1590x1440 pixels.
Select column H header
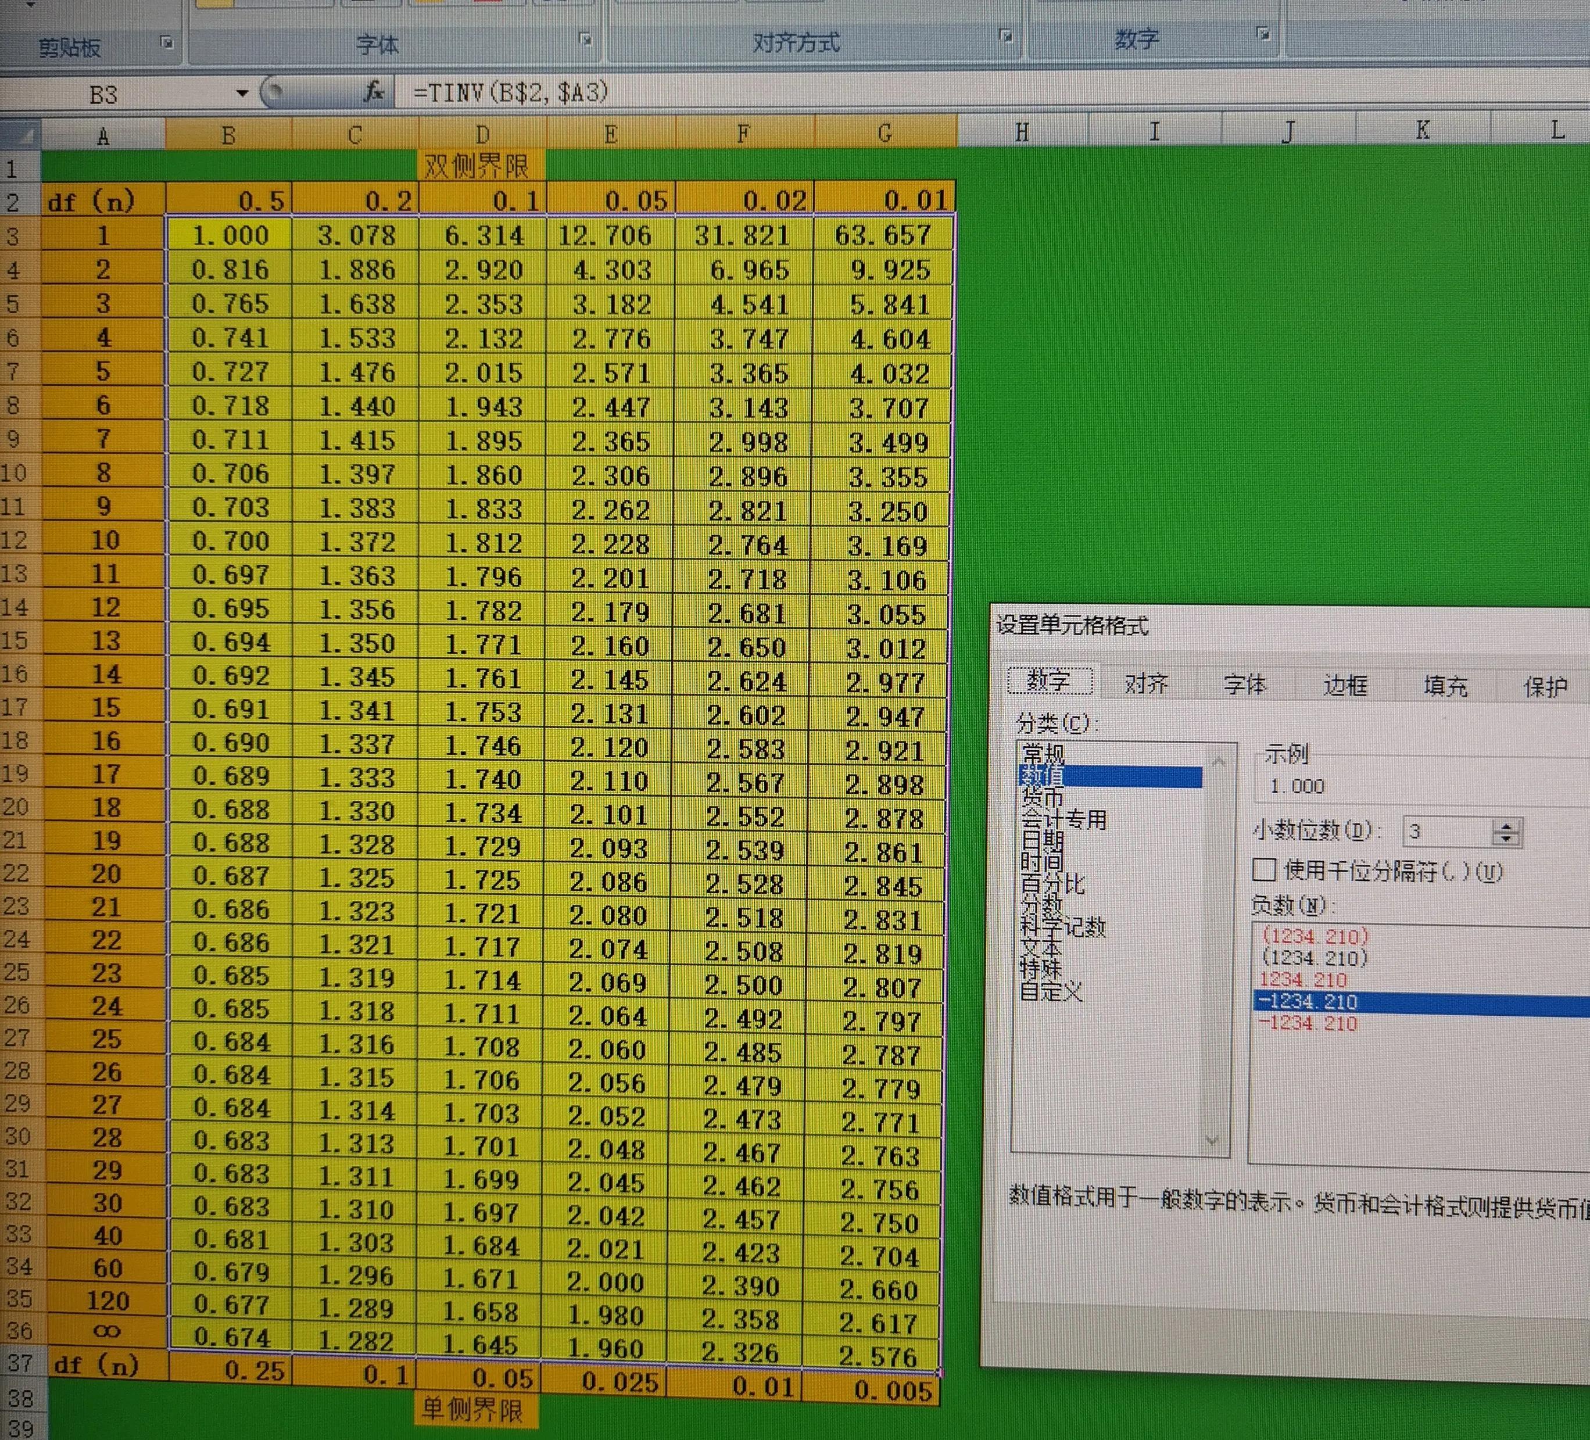1022,132
